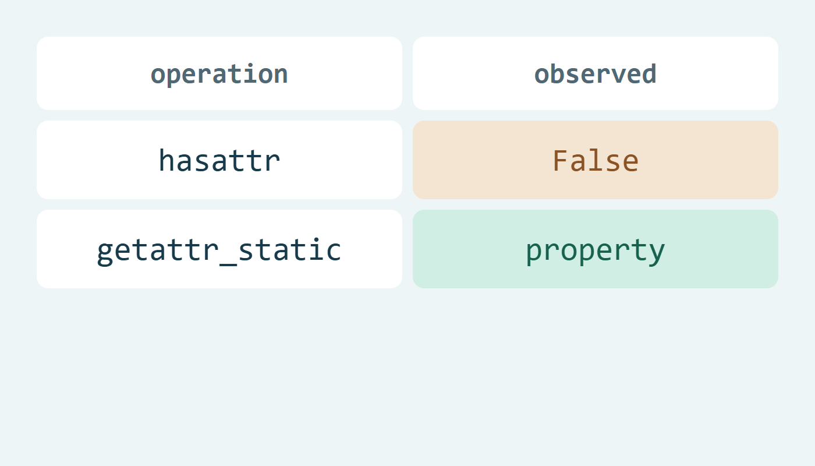The image size is (815, 466).
Task: Click the white header card labeled observed
Action: (596, 73)
